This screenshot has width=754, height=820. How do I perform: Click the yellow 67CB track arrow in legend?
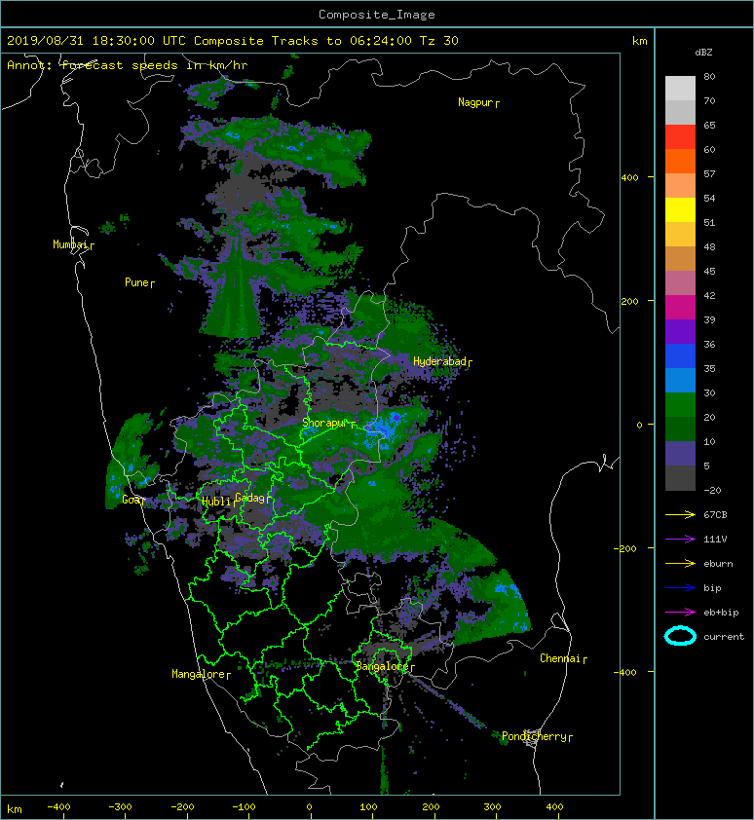[x=680, y=515]
